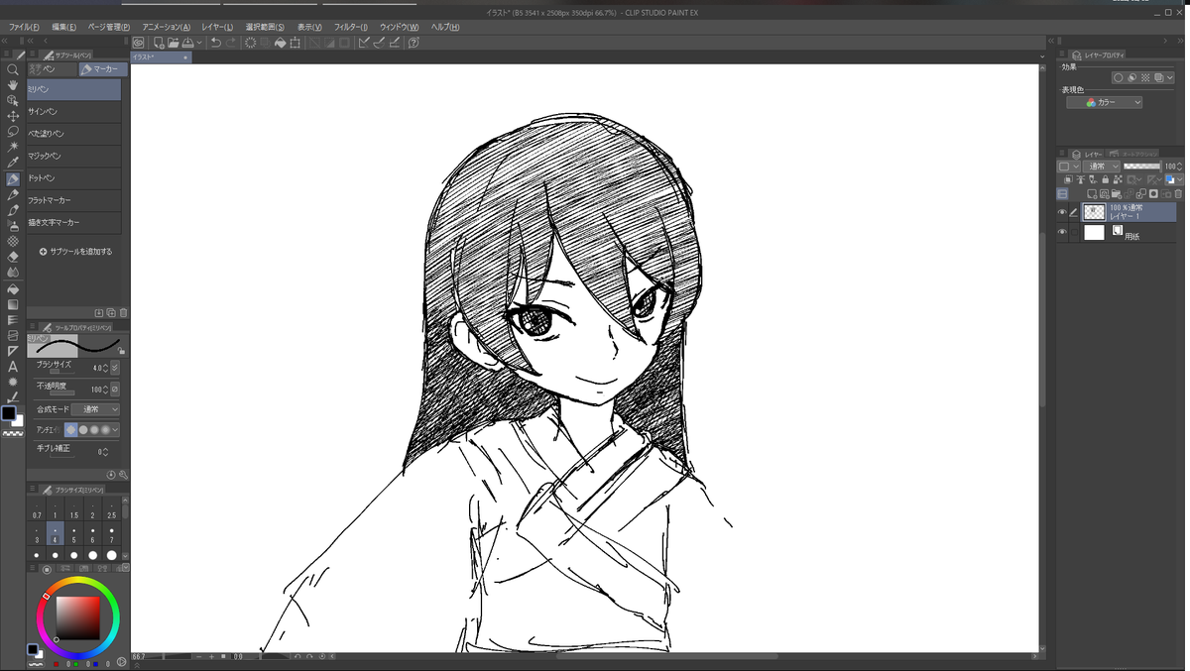The height and width of the screenshot is (671, 1190).
Task: Click the Clip Studio launcher icon
Action: point(139,43)
